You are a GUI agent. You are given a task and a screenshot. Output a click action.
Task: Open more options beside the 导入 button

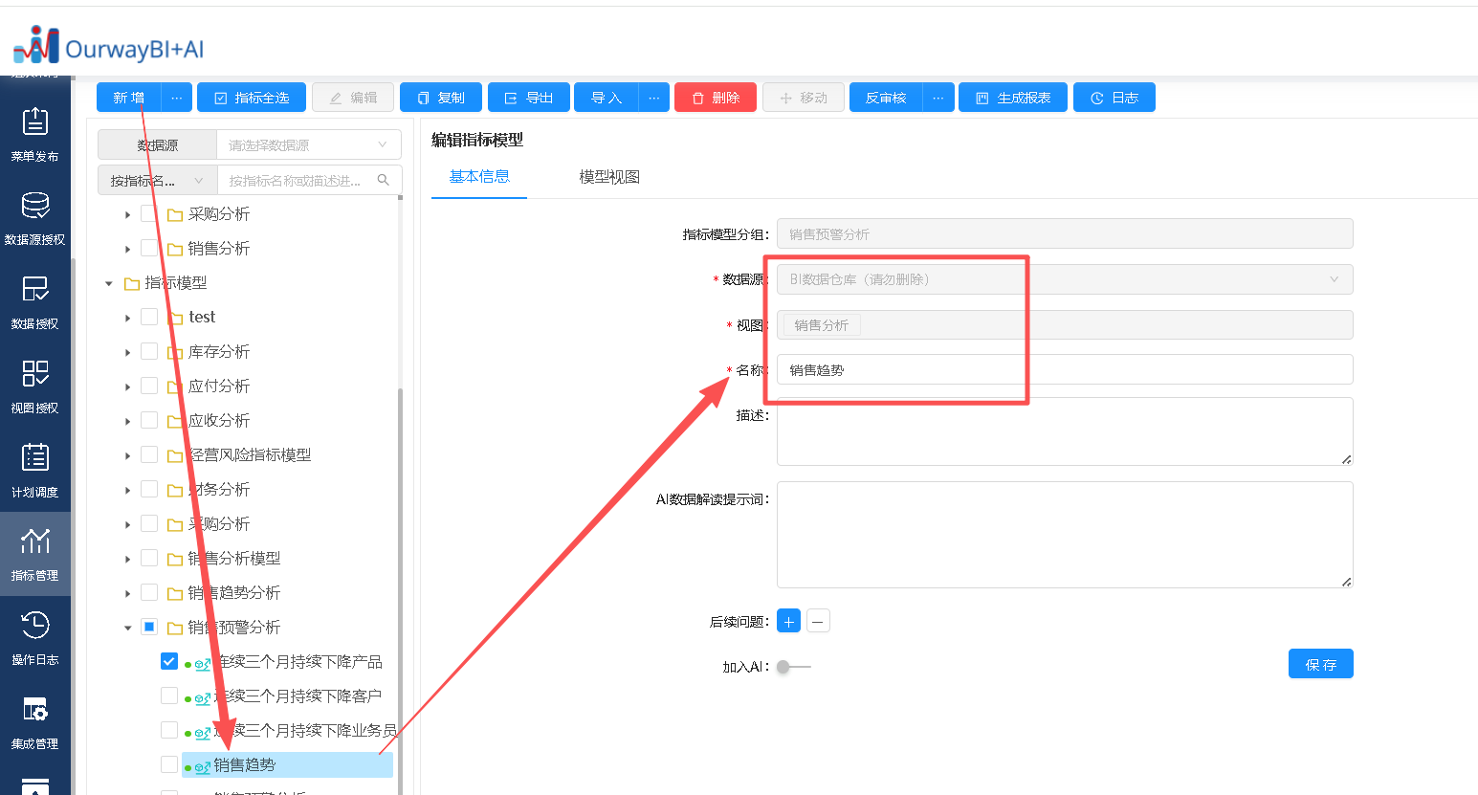(x=653, y=98)
